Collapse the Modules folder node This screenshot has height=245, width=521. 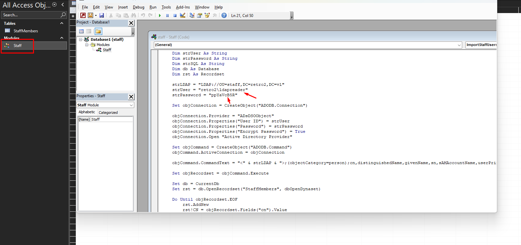pos(87,45)
